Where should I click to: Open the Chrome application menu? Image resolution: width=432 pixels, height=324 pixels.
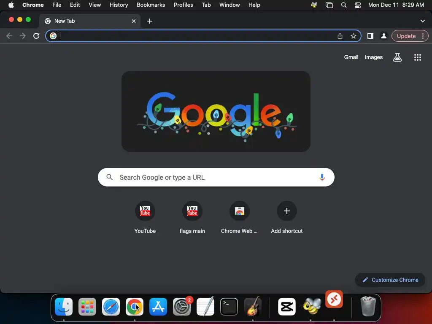[33, 5]
